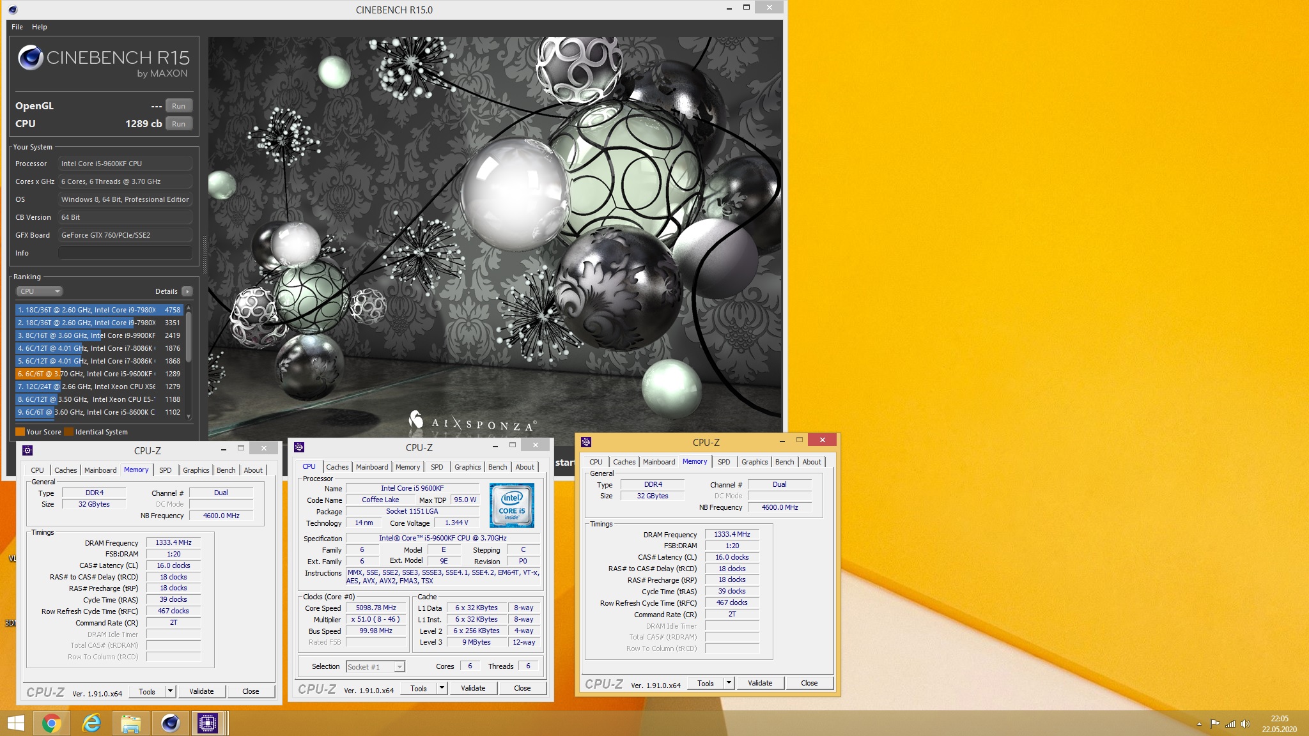Click Tools button in middle CPU-Z
The width and height of the screenshot is (1309, 736).
click(x=419, y=688)
